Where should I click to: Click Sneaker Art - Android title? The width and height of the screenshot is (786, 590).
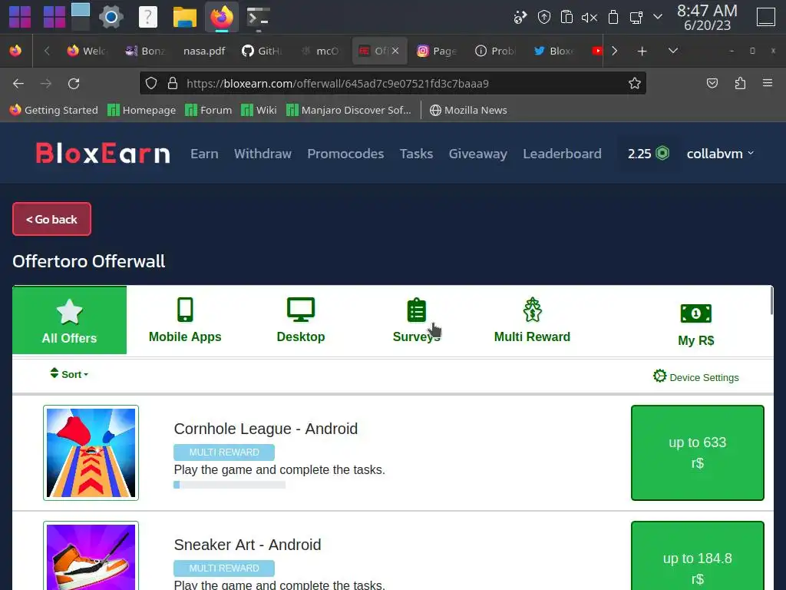pyautogui.click(x=247, y=545)
